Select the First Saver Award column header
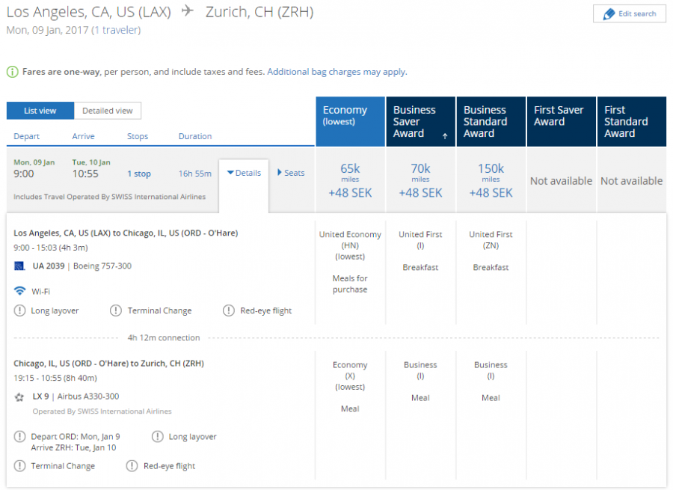The width and height of the screenshot is (673, 490). (562, 121)
